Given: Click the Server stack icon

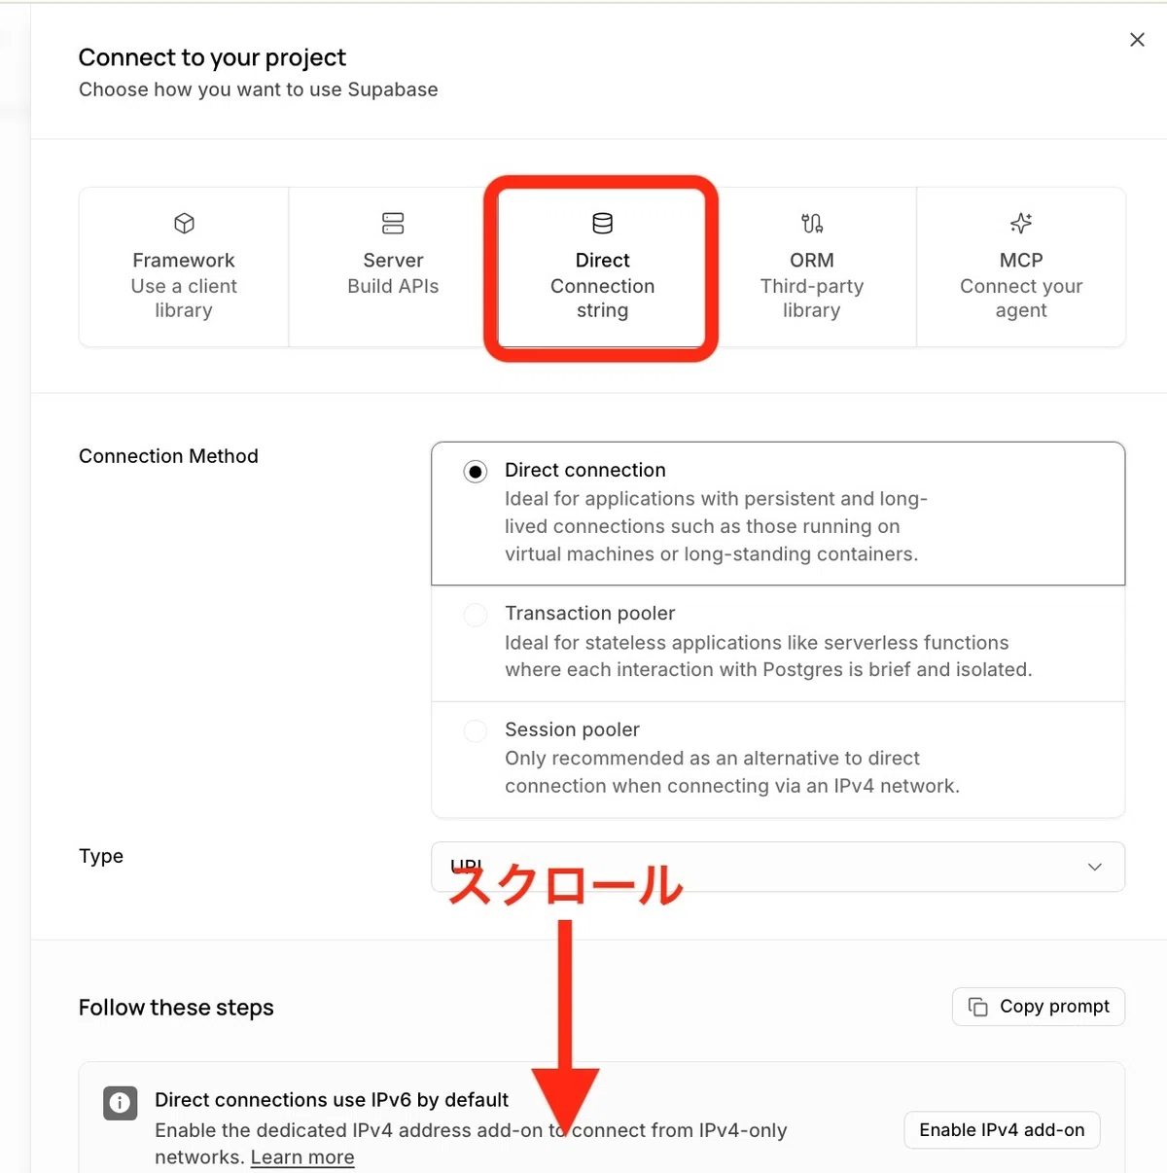Looking at the screenshot, I should pos(393,224).
